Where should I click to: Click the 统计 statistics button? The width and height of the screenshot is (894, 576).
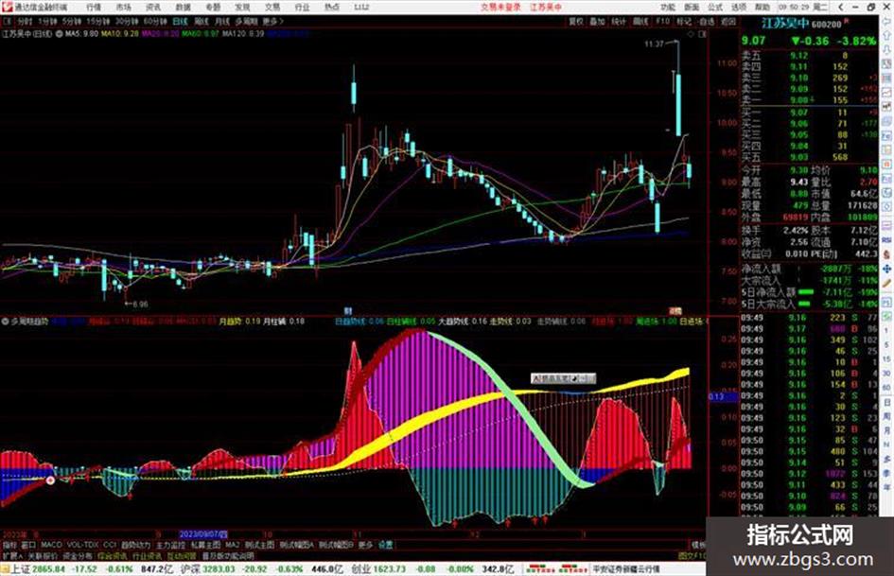[x=619, y=21]
